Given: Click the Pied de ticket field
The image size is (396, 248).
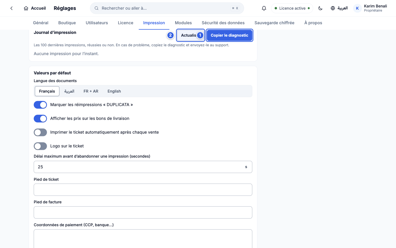Looking at the screenshot, I should tap(143, 190).
